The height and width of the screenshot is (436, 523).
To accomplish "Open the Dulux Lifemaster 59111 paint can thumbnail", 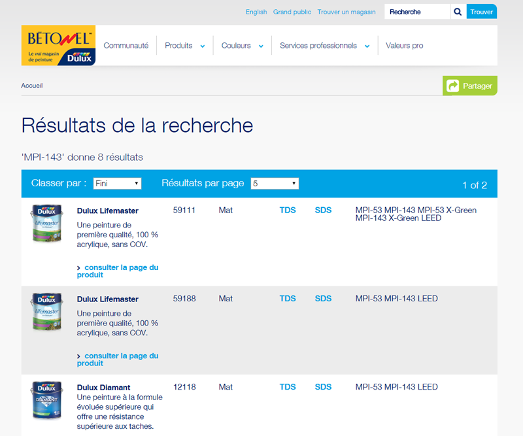I will click(x=46, y=223).
